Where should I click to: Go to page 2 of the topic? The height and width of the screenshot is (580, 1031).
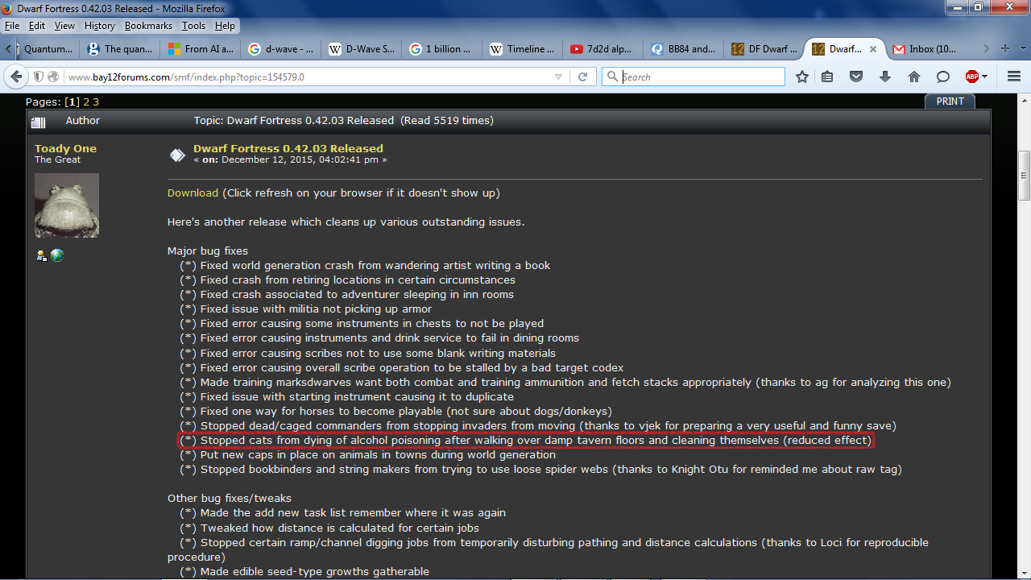[87, 101]
